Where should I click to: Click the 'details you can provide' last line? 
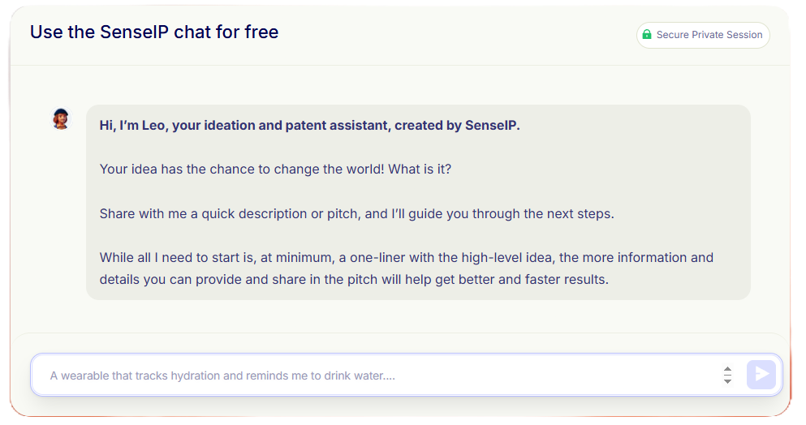click(354, 280)
